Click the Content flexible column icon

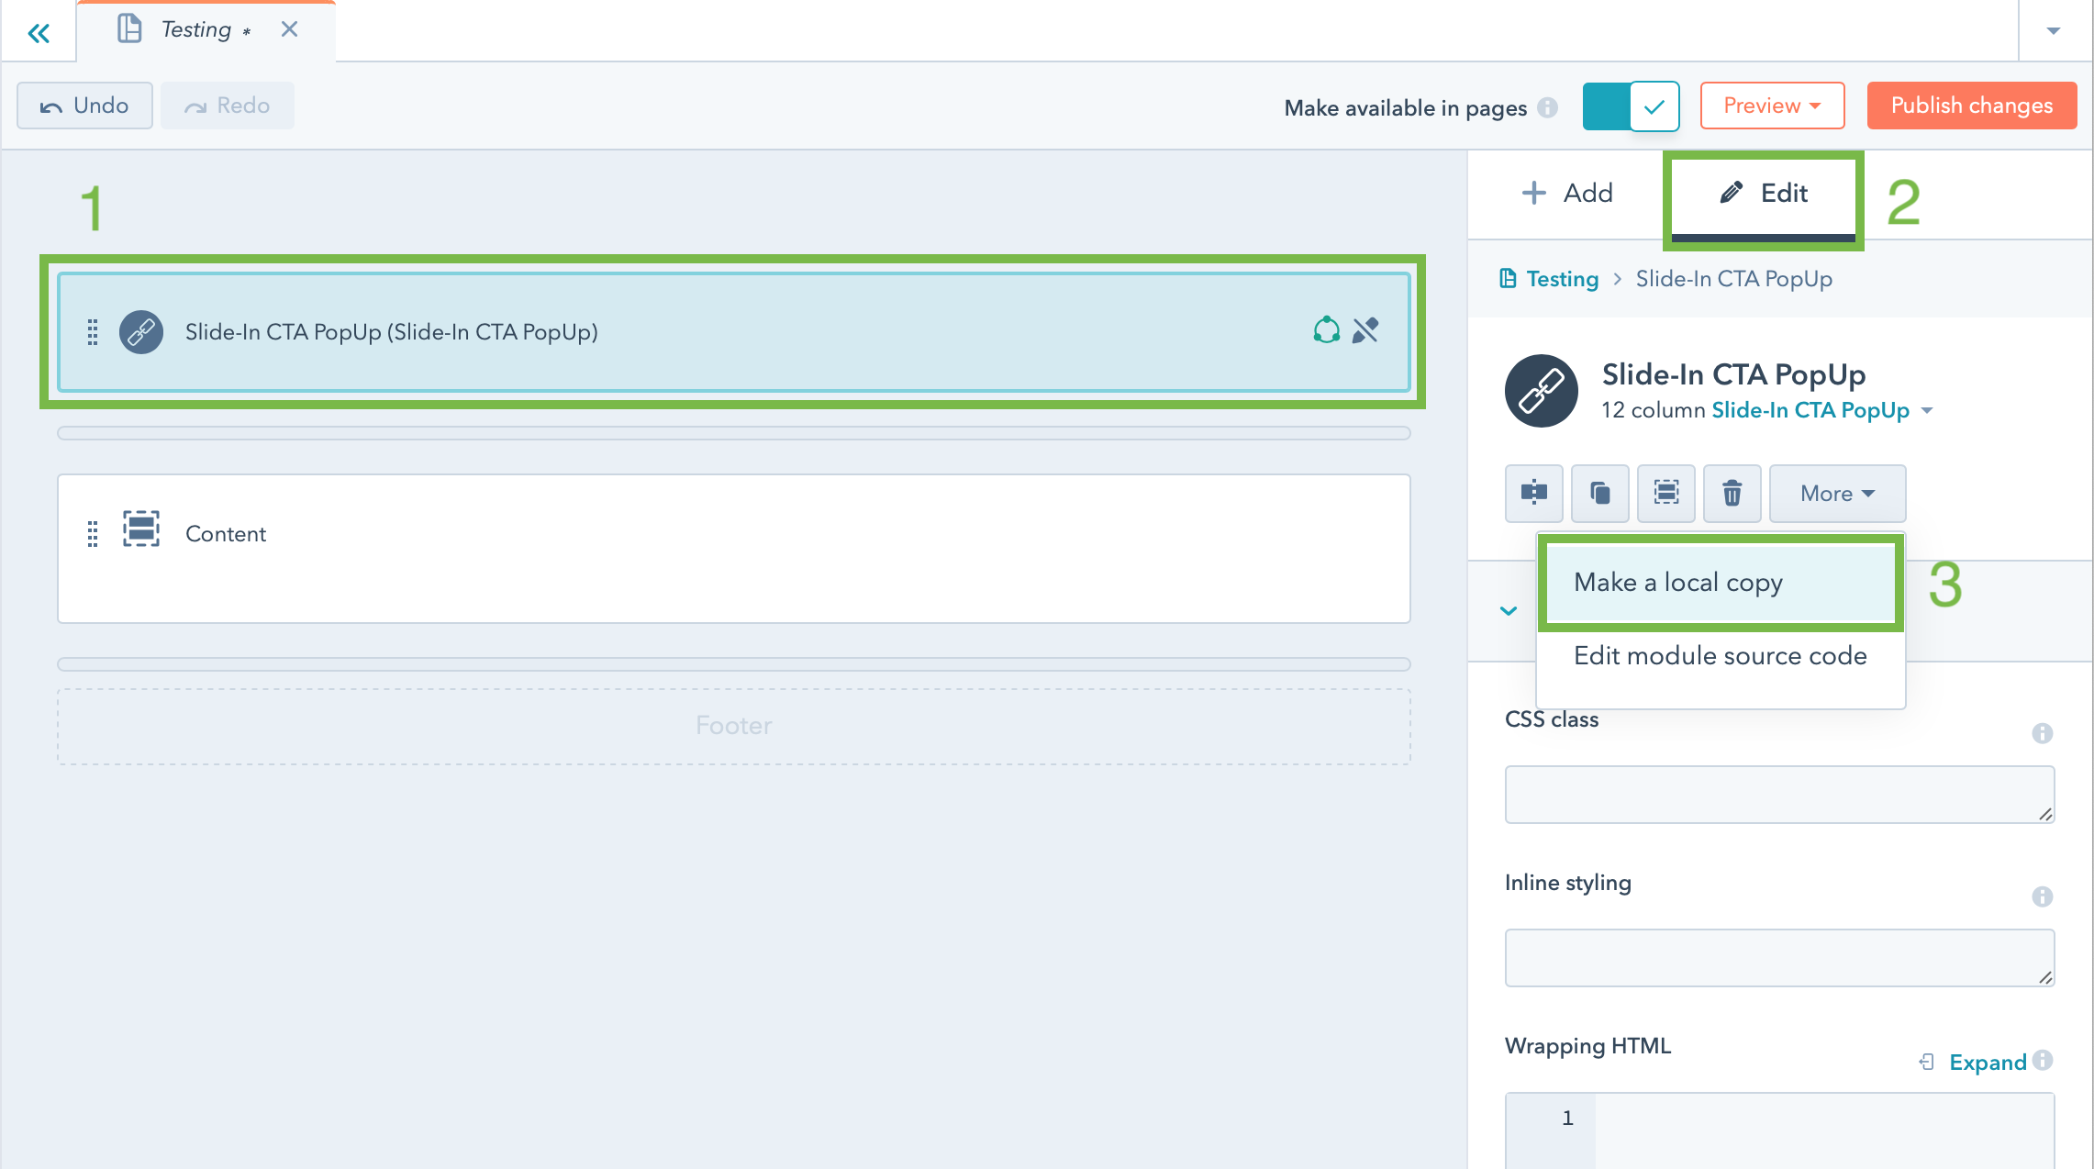click(141, 529)
